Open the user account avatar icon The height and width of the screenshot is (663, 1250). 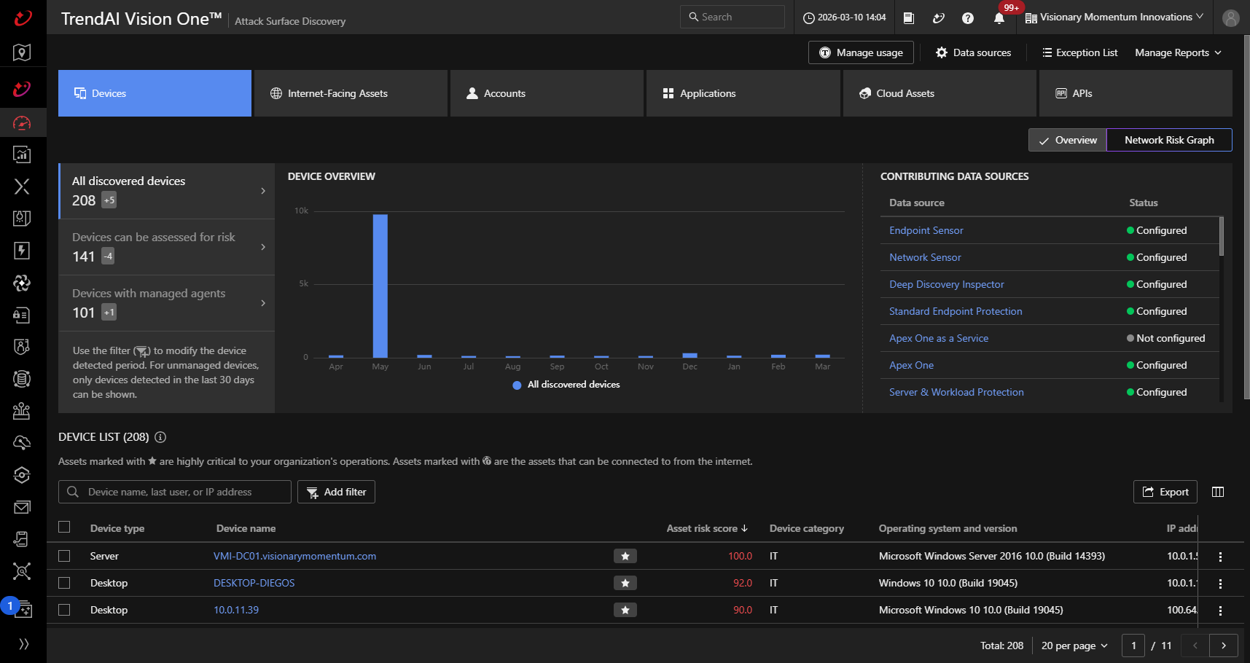[x=1230, y=18]
